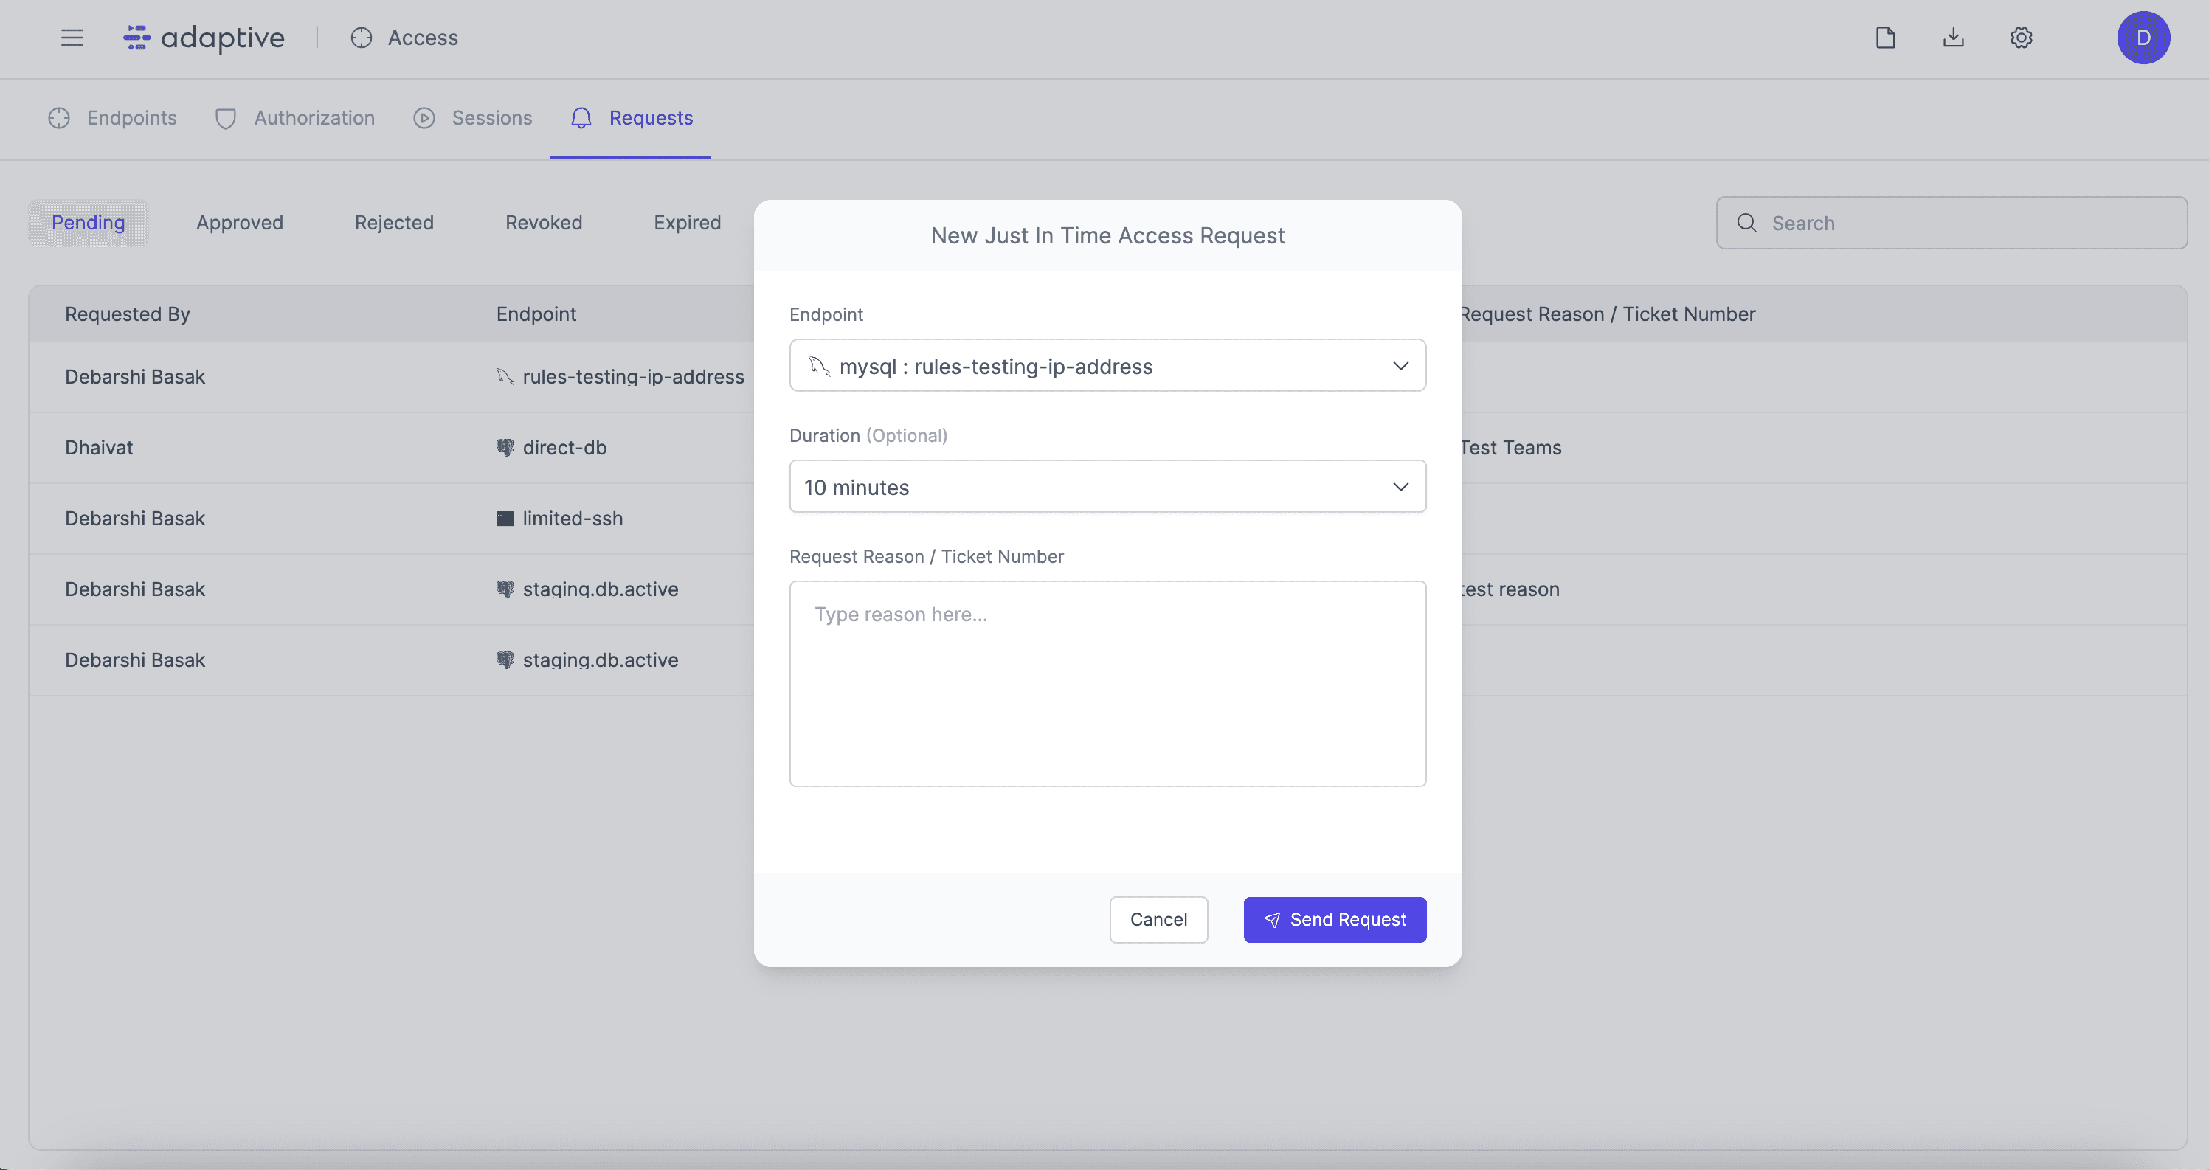
Task: Cancel the access request dialog
Action: tap(1158, 920)
